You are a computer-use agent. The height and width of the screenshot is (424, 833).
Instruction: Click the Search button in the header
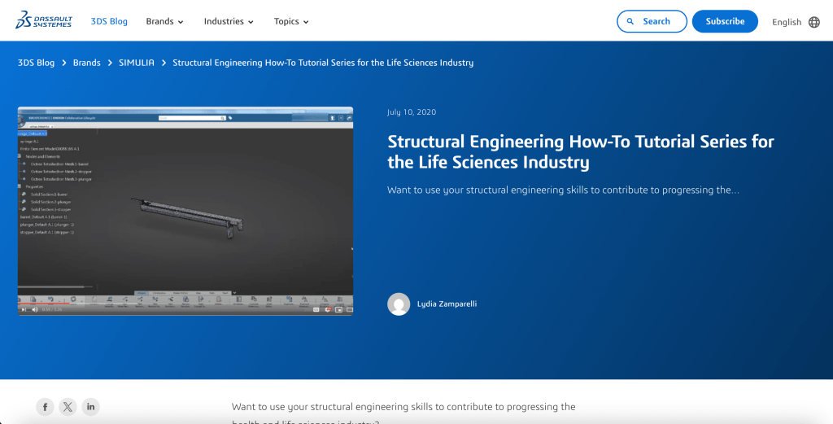click(x=652, y=21)
